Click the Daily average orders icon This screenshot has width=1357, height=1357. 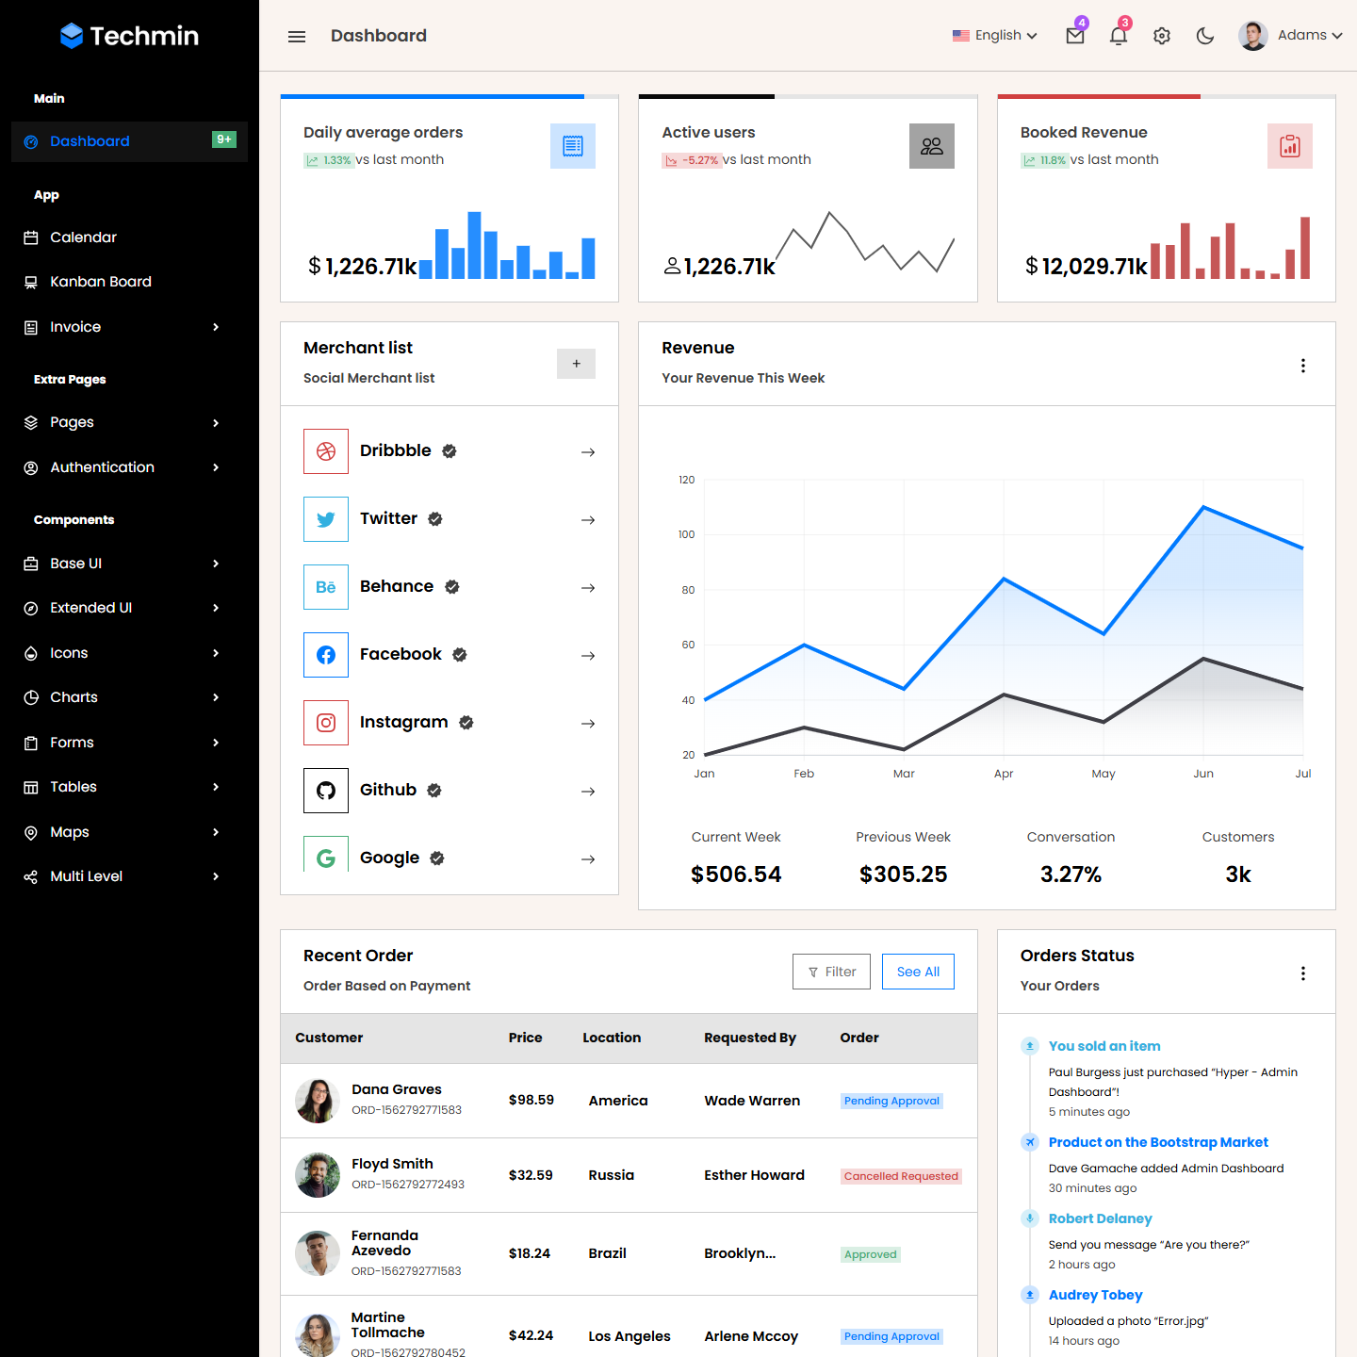[572, 146]
